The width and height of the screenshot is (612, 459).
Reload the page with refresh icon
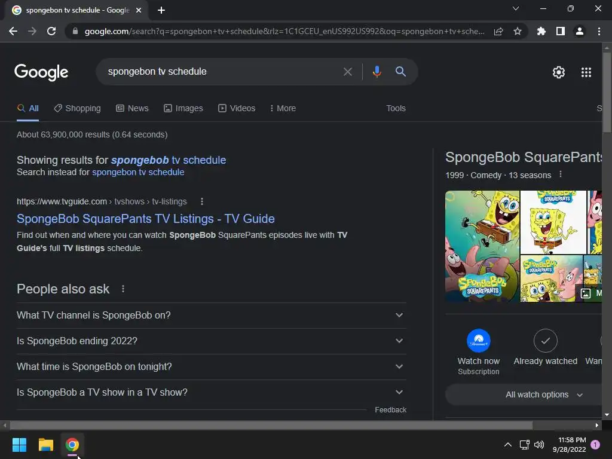51,31
